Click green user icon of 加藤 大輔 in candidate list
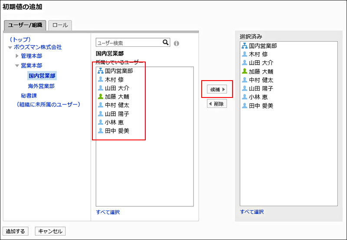This screenshot has height=240, width=347. [101, 97]
